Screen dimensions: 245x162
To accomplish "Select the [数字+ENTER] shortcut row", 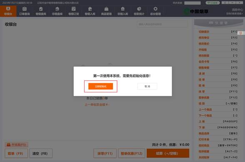I will tap(218, 145).
